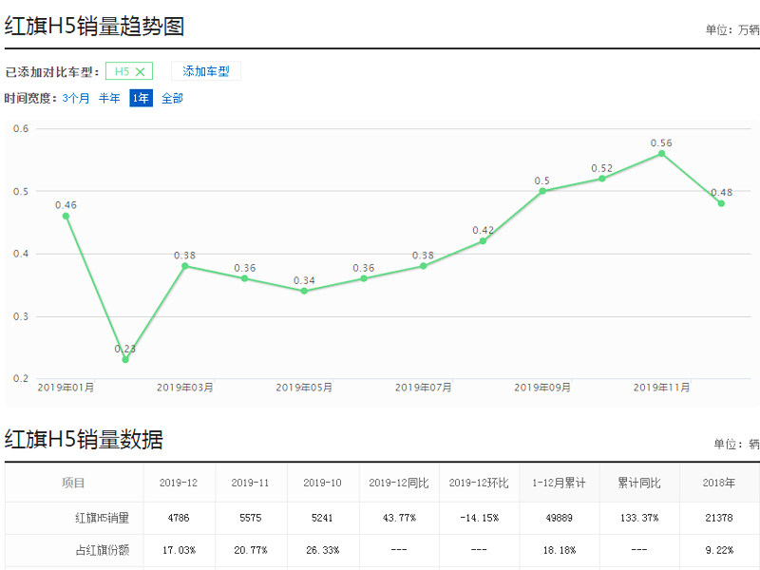Click the 0.52 data point on chart
The image size is (760, 570).
[x=602, y=179]
